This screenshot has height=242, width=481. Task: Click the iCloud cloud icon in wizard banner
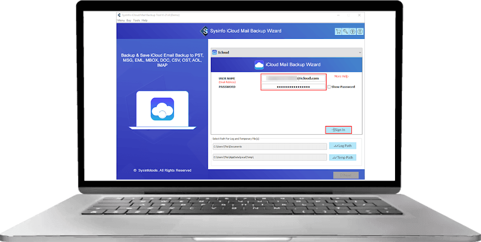click(259, 65)
